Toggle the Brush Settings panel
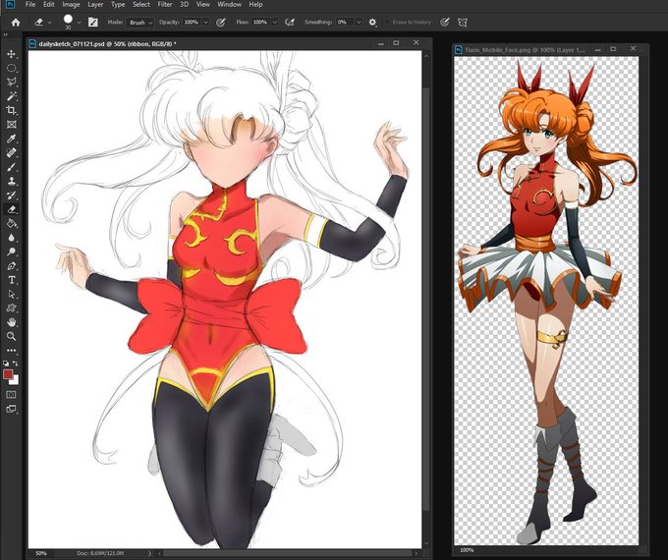Screen dimensions: 668x560 point(93,23)
